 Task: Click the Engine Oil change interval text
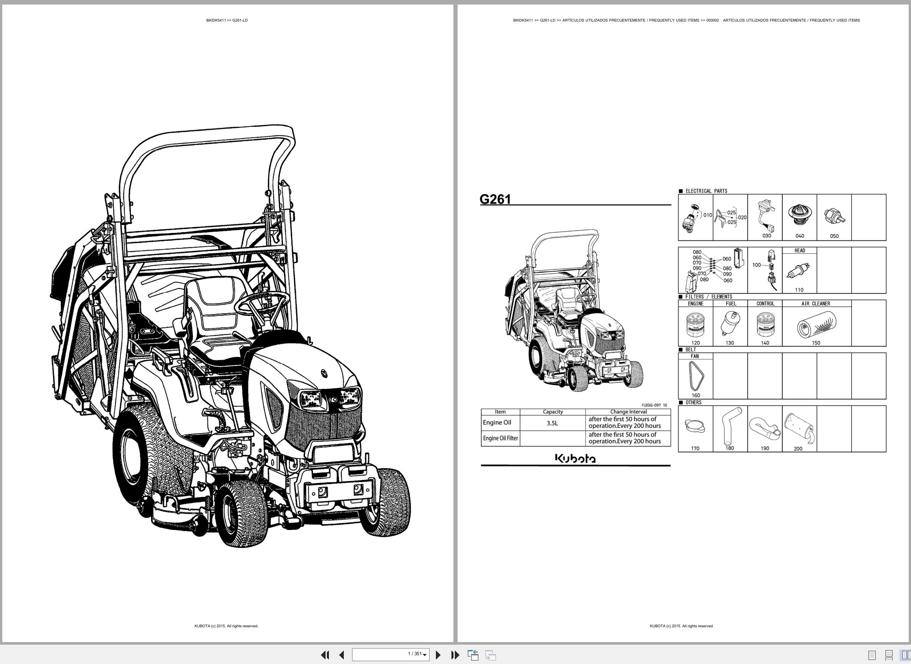click(x=625, y=422)
